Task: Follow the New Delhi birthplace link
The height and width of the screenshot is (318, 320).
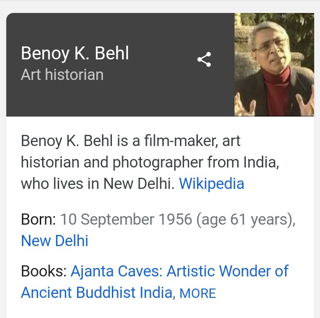Action: 55,241
